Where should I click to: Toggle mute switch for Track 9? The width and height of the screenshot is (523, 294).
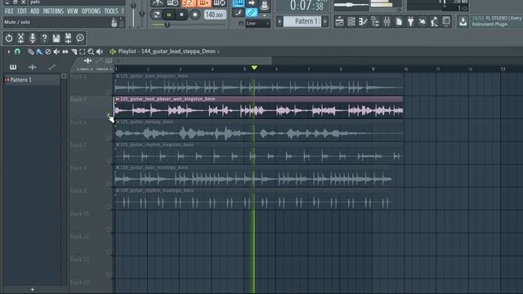(x=108, y=207)
